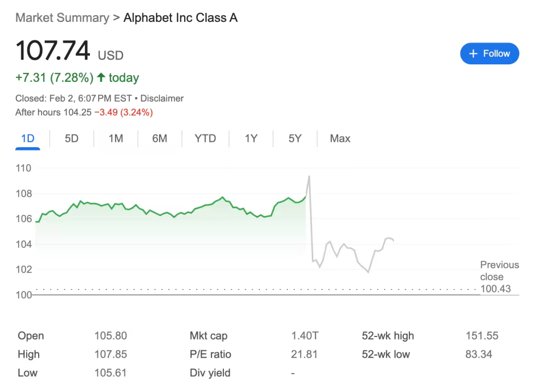Select the Max time range tab
The width and height of the screenshot is (533, 385).
click(x=340, y=139)
